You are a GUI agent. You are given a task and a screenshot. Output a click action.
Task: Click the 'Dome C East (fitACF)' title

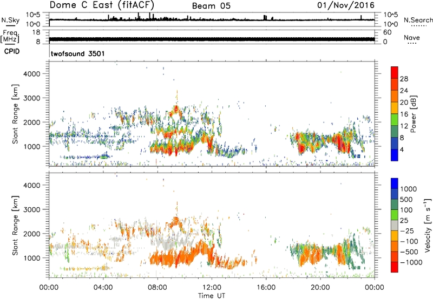[x=102, y=5]
